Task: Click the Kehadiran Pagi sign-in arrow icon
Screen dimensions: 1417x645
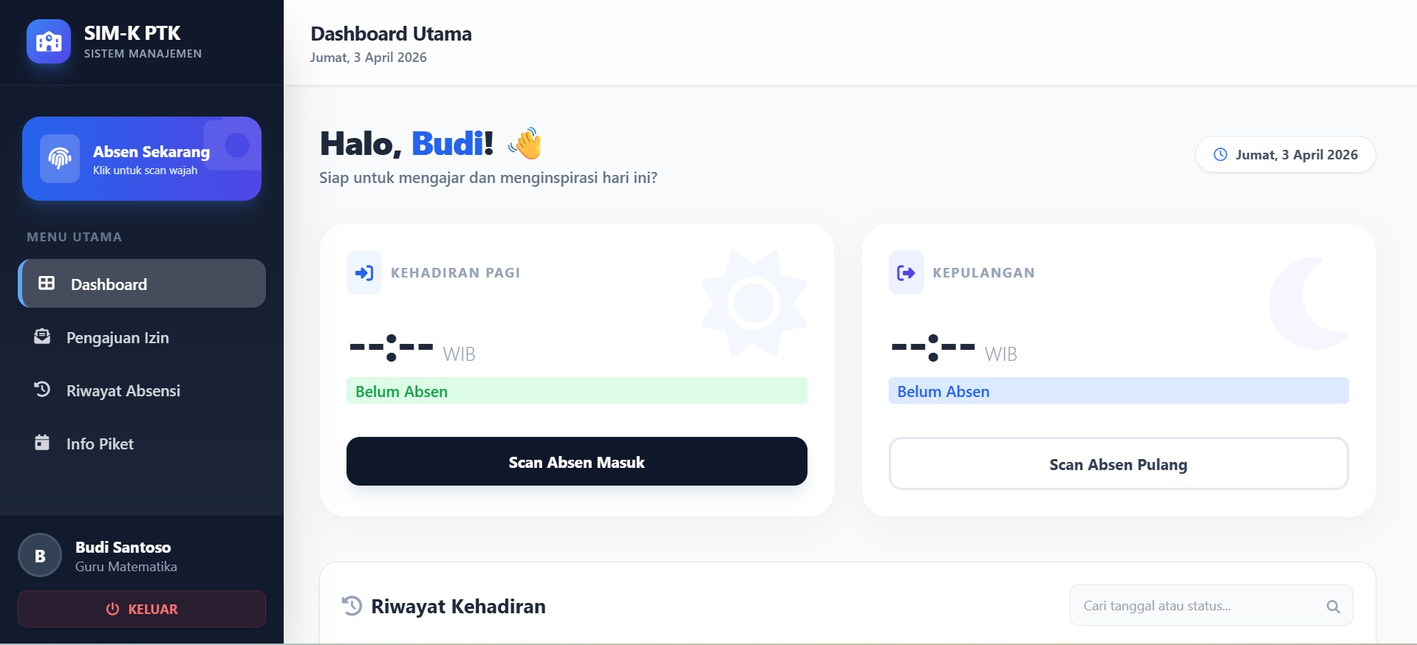Action: (x=364, y=273)
